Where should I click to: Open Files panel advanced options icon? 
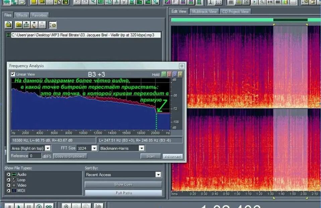(x=53, y=25)
